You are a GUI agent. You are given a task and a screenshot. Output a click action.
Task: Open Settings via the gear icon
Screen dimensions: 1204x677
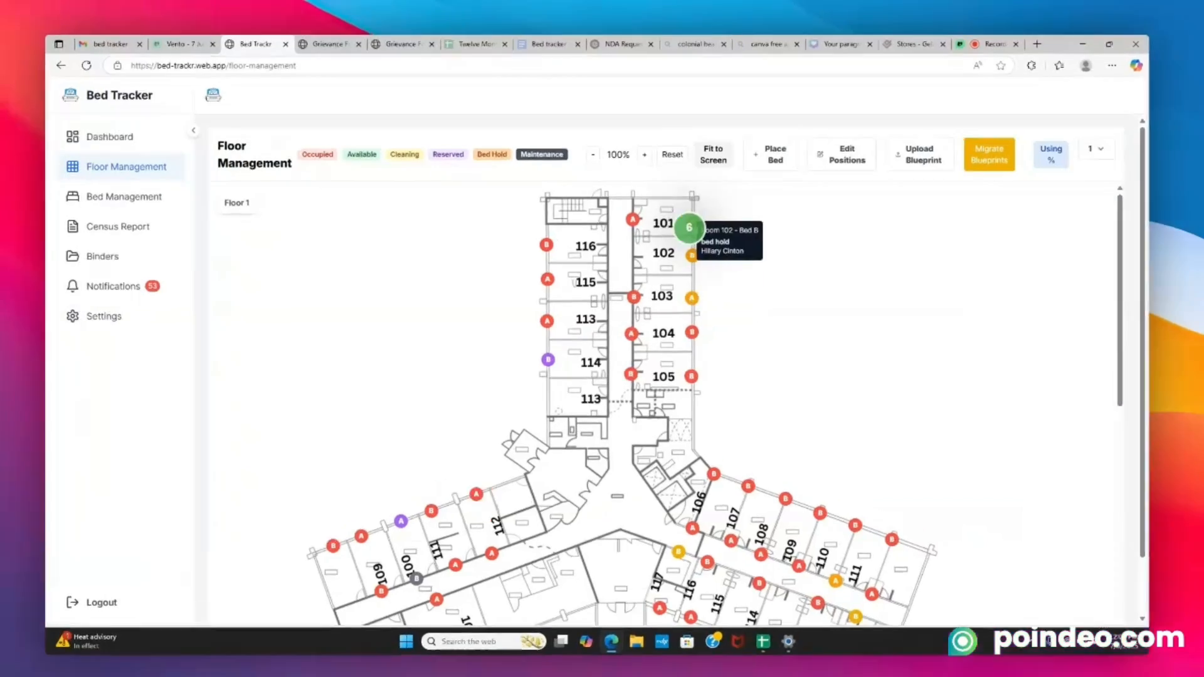click(72, 316)
